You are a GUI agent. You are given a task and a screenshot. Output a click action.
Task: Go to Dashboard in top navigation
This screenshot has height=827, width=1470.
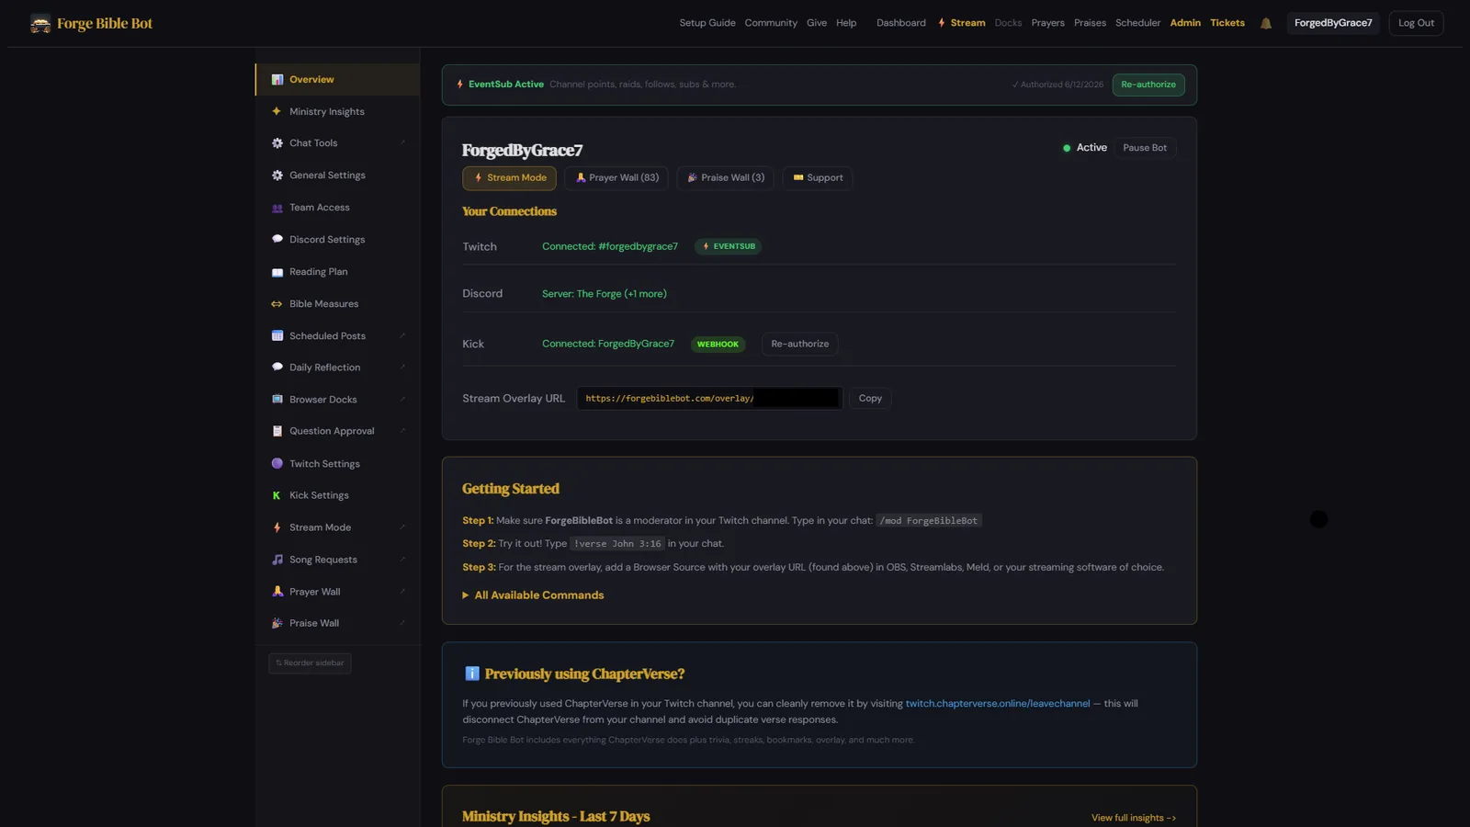pos(901,23)
